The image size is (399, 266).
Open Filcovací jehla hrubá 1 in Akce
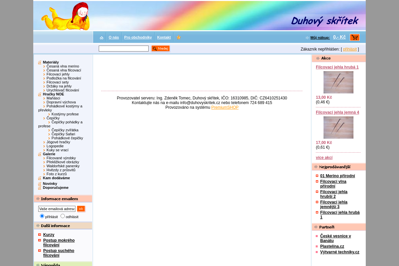(337, 67)
